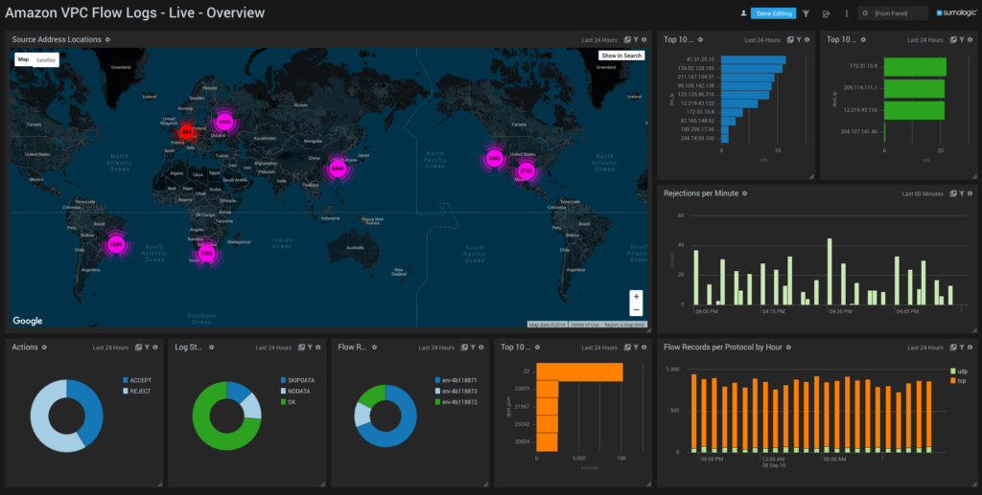
Task: Click filter icon on Actions panel
Action: pyautogui.click(x=147, y=348)
